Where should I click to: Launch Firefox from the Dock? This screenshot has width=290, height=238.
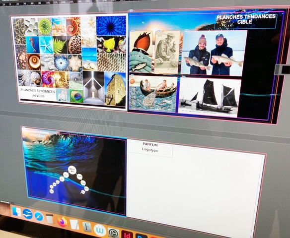tap(62, 222)
